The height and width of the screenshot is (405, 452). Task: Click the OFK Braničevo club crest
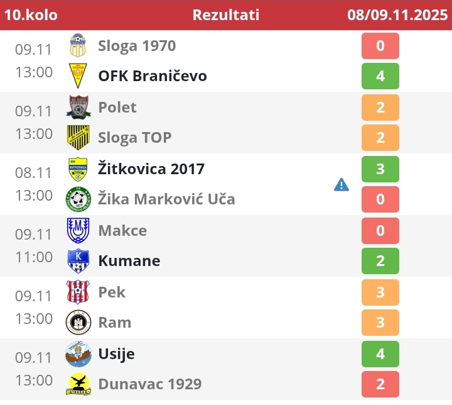pos(78,76)
